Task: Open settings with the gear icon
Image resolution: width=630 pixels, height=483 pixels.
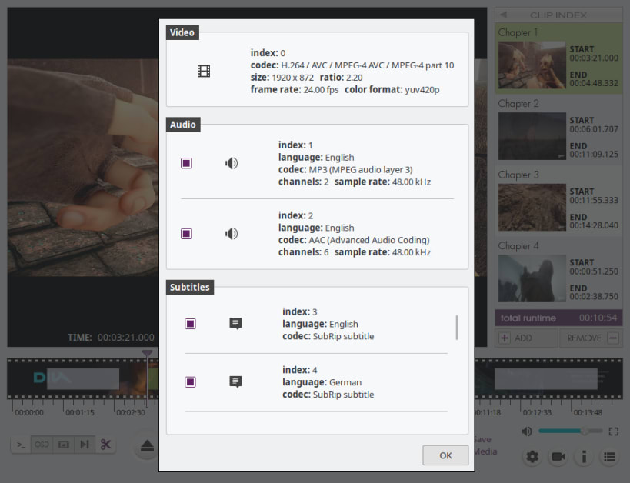Action: [532, 457]
